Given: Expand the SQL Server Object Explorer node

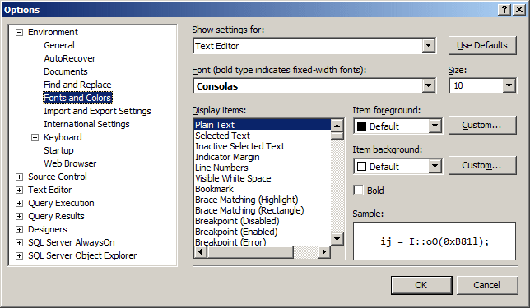Looking at the screenshot, I should point(20,256).
